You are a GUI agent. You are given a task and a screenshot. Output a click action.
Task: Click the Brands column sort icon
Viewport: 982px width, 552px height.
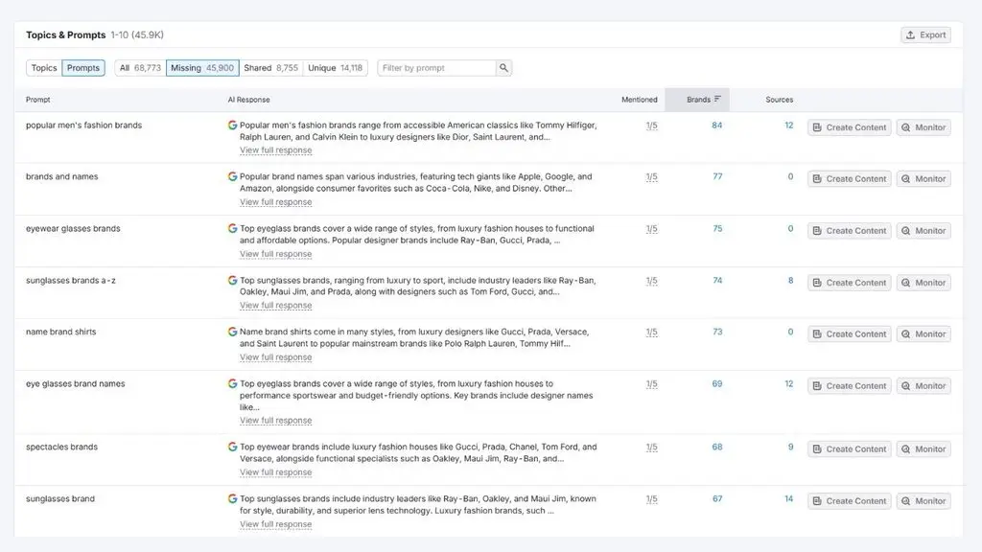717,99
